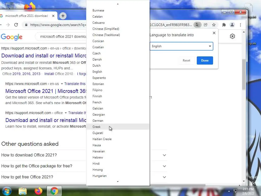
Task: Choose Greek in the language list
Action: click(118, 127)
